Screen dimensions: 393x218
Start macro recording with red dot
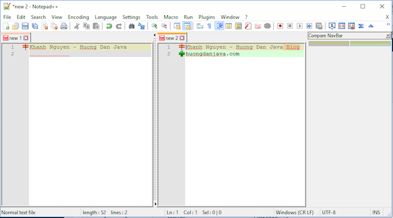280,26
